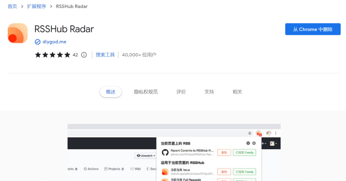Image resolution: width=346 pixels, height=181 pixels.
Task: Open the diygod.me publisher link
Action: point(54,42)
